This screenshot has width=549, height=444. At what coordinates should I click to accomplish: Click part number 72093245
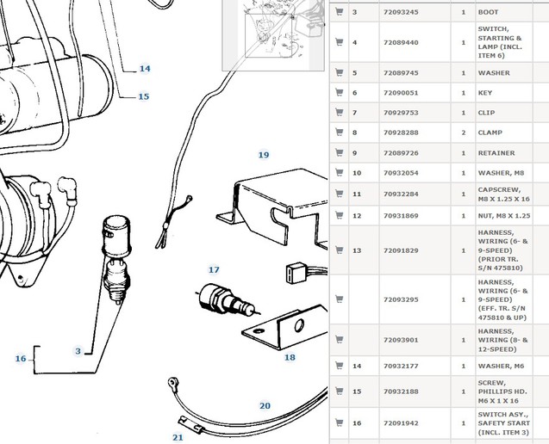pos(401,12)
